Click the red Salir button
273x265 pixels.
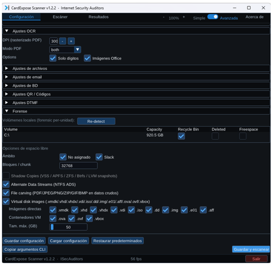[256, 259]
